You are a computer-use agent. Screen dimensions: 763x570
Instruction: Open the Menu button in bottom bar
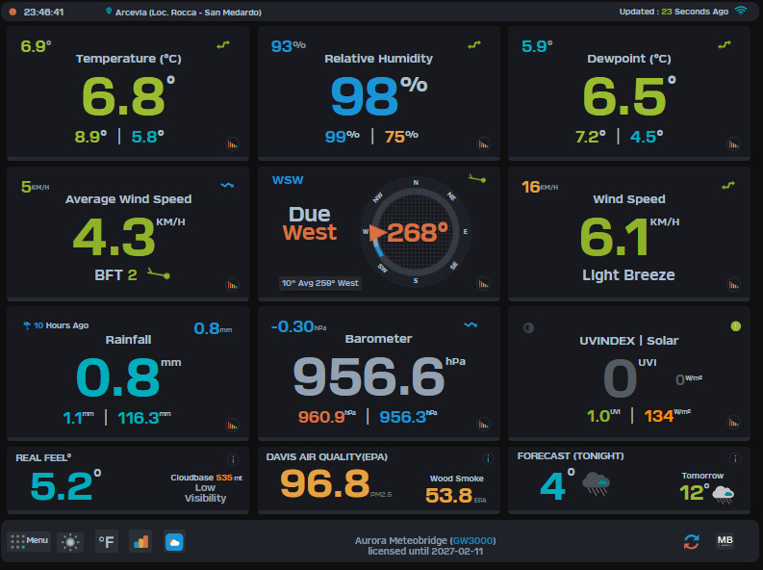pyautogui.click(x=29, y=541)
